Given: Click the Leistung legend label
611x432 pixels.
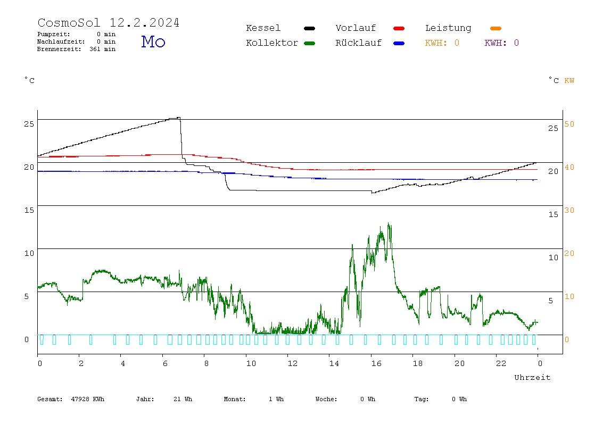Looking at the screenshot, I should click(448, 28).
